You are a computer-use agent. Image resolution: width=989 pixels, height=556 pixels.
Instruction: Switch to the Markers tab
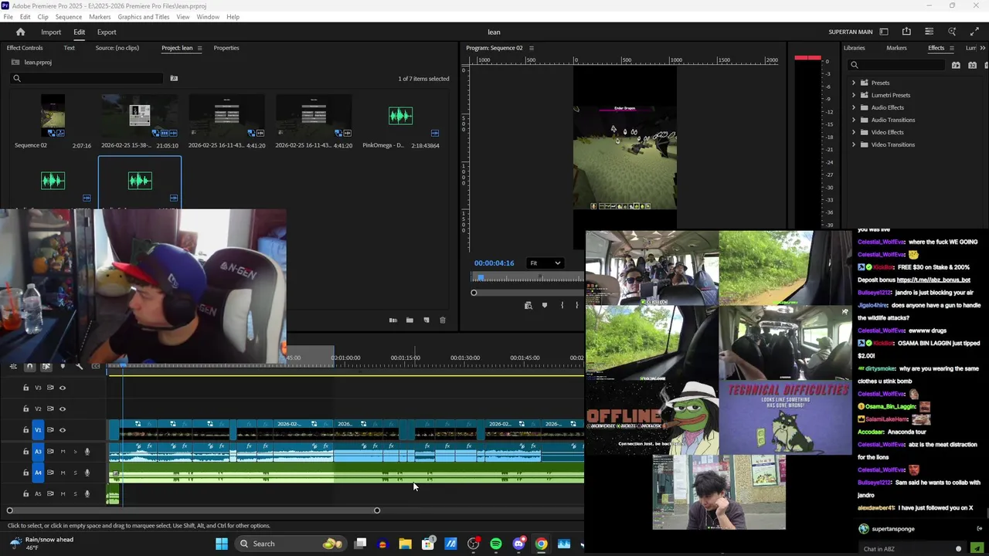[x=896, y=48]
